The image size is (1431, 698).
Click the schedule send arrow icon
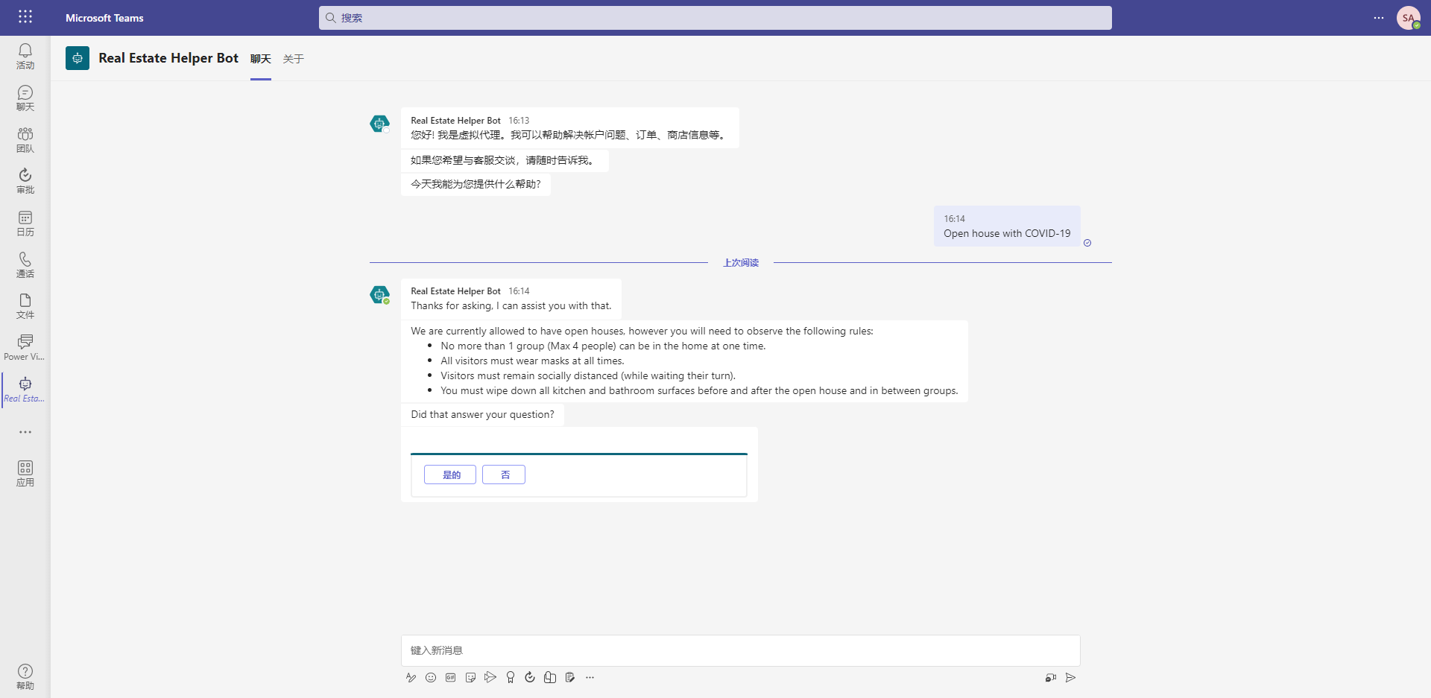490,677
